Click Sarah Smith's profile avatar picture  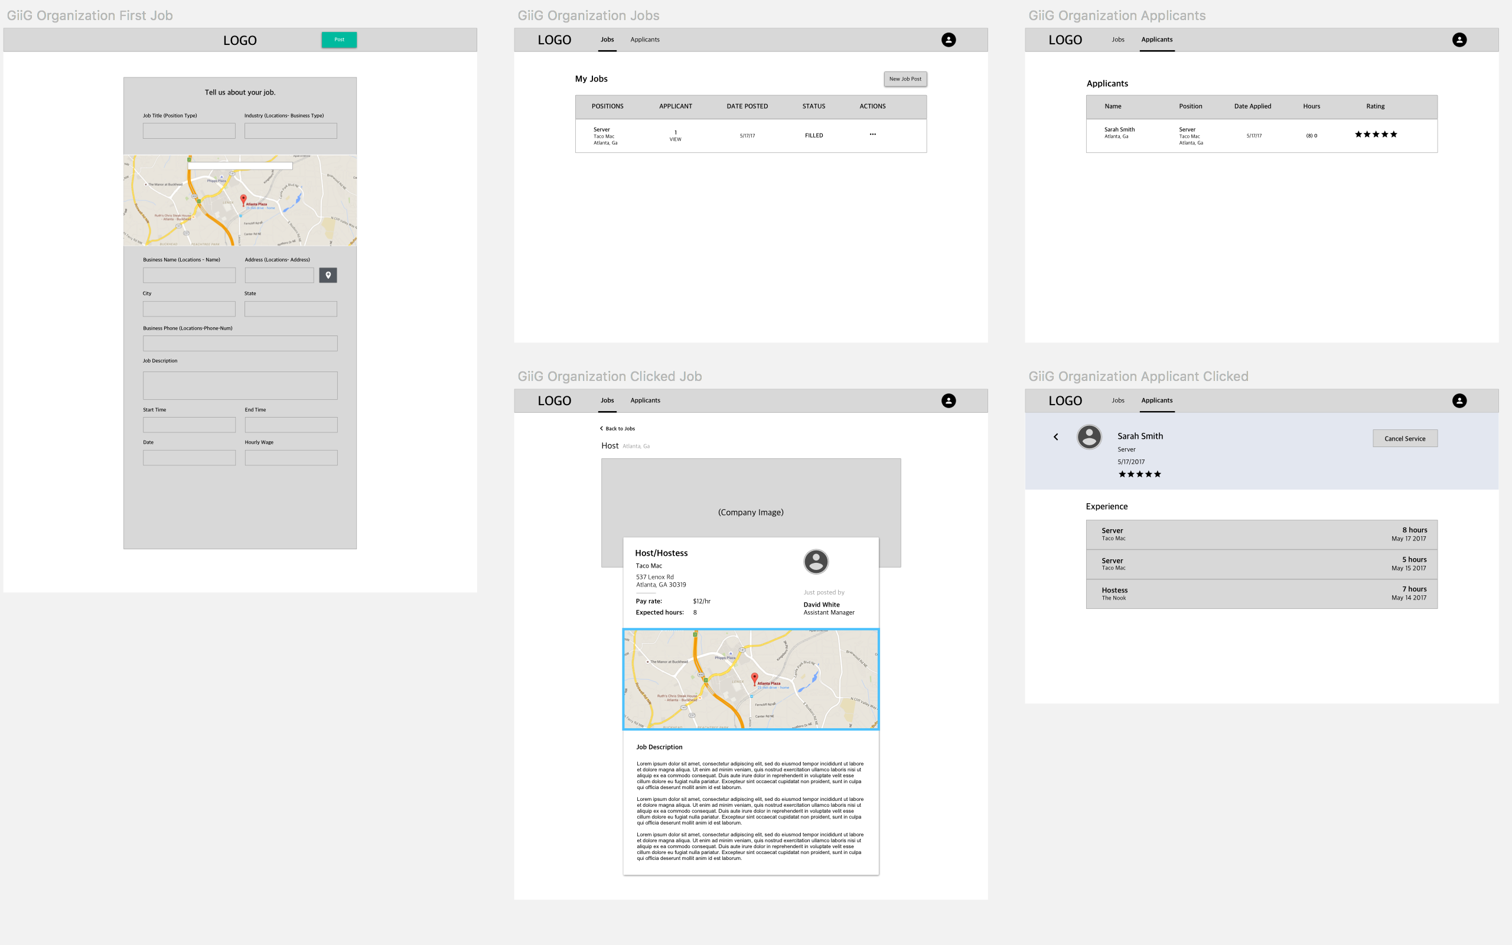click(x=1089, y=437)
